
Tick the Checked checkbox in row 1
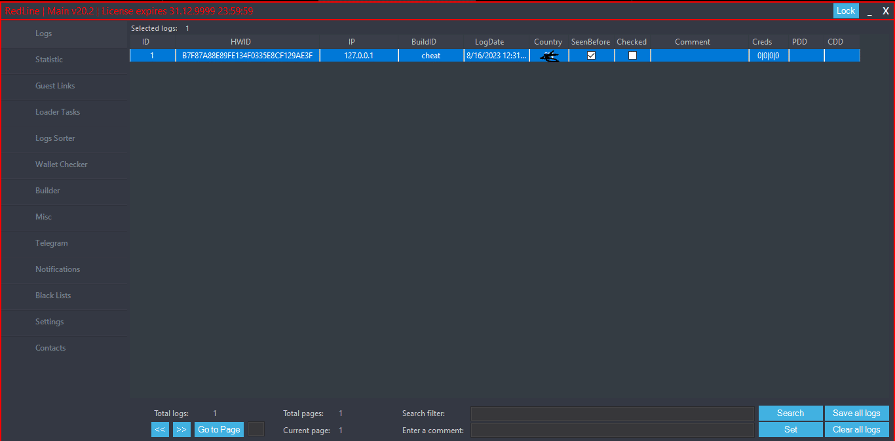click(632, 56)
